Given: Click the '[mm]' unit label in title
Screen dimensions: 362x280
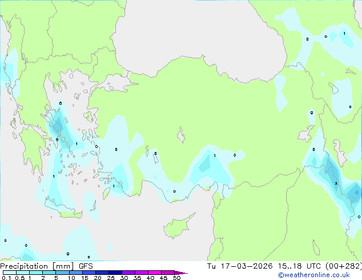Looking at the screenshot, I should [63, 266].
